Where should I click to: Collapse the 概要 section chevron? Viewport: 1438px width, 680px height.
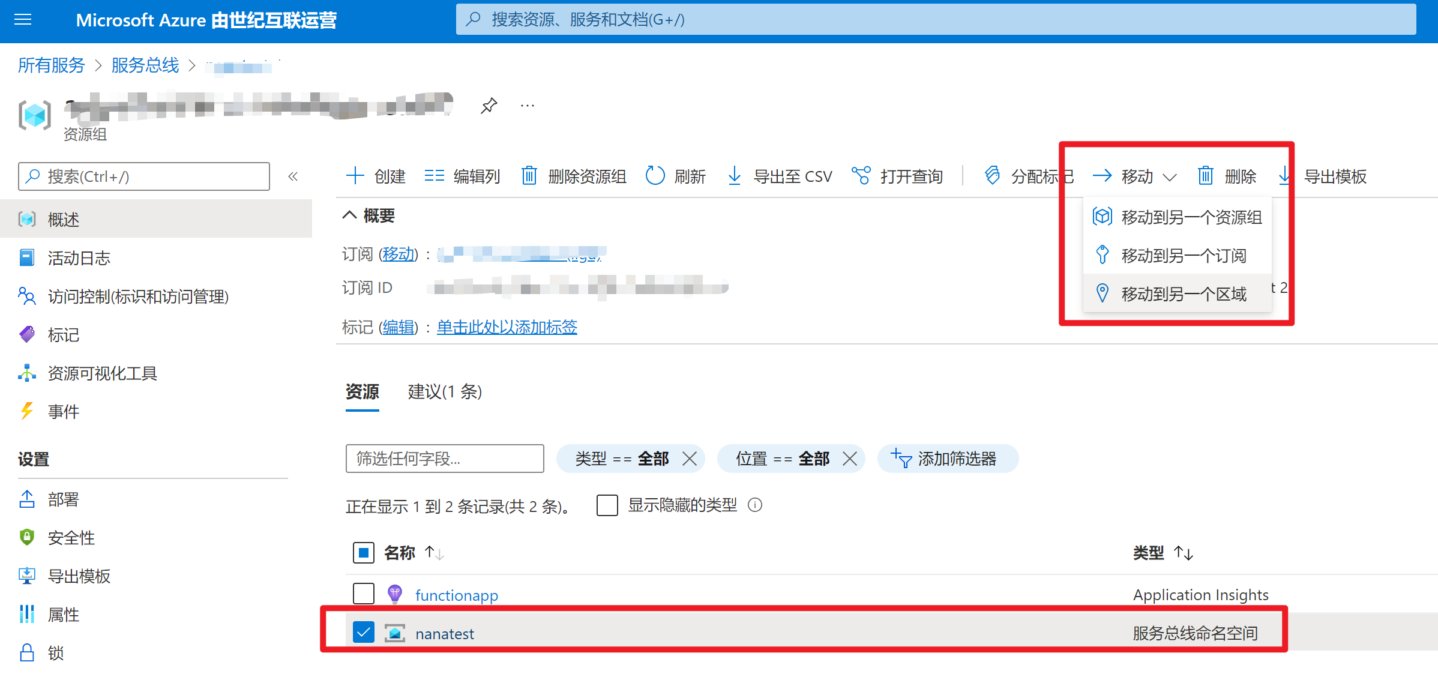pyautogui.click(x=349, y=215)
